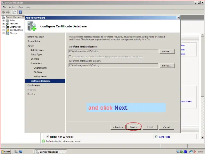Viewport: 205px width, 154px height.
Task: Select the Diagnostics node icon in tree
Action: coord(7,27)
